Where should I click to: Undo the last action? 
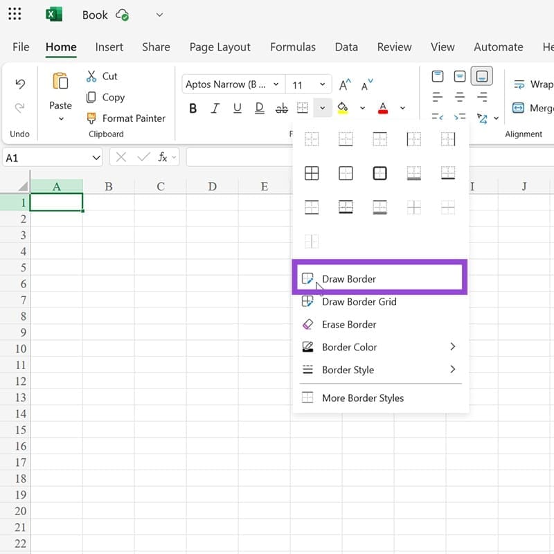pos(20,84)
